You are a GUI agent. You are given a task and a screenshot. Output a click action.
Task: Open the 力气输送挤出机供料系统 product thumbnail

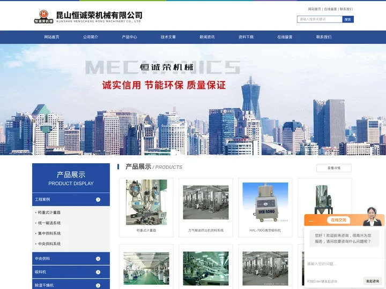206,202
